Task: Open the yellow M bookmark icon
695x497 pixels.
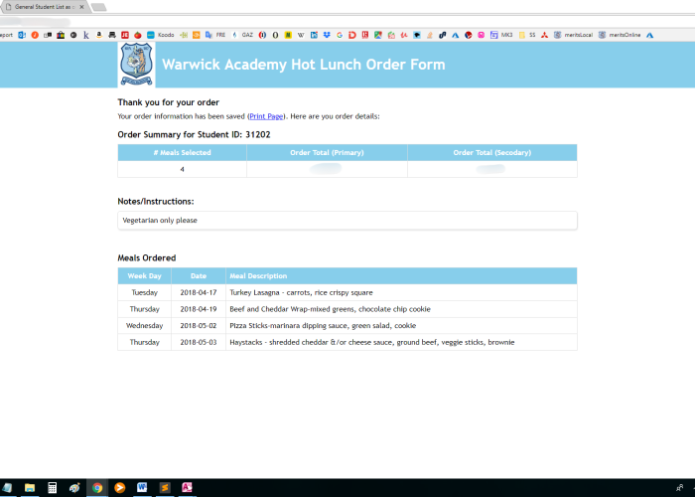Action: pos(288,35)
